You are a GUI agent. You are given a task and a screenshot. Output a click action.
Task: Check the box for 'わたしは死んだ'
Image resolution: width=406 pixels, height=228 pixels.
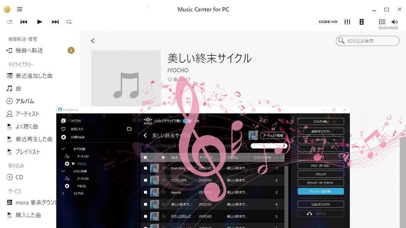point(145,216)
